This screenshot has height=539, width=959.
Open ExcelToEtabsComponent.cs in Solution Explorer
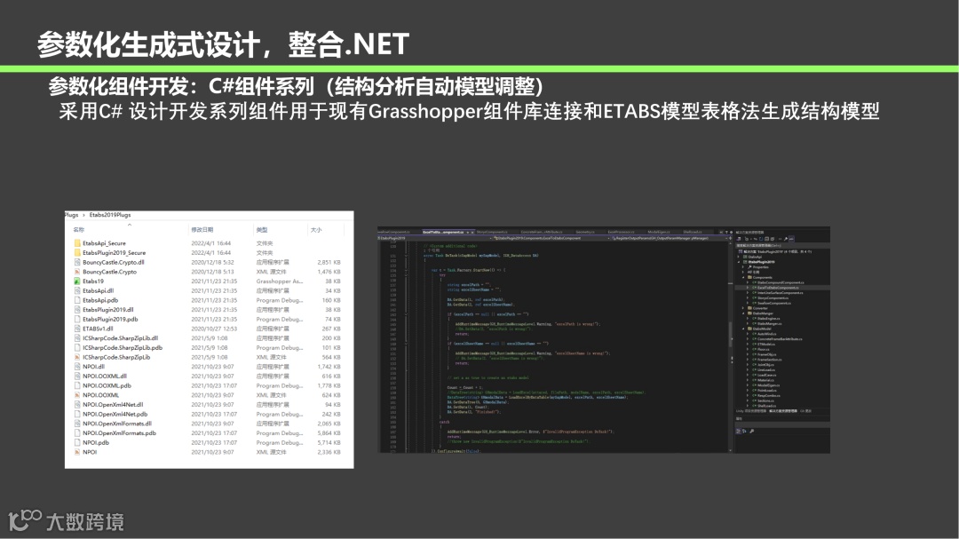[778, 288]
